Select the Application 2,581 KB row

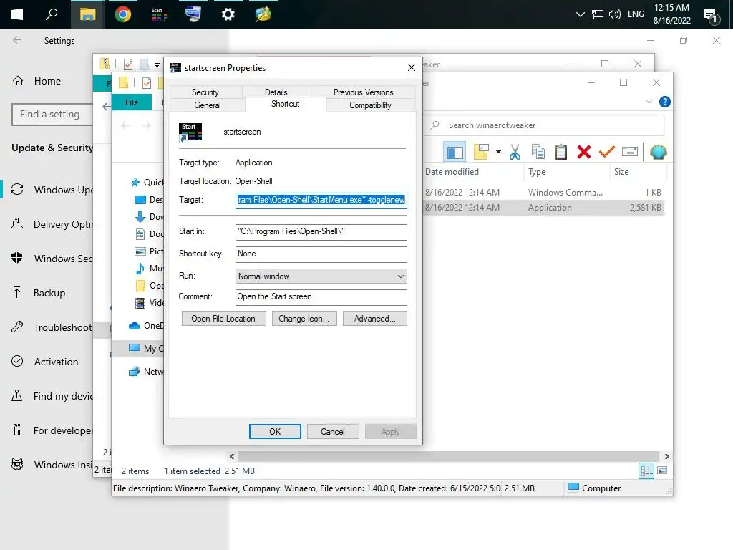tap(544, 208)
